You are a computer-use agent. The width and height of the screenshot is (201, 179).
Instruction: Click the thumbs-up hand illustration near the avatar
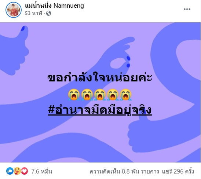tap(14, 51)
